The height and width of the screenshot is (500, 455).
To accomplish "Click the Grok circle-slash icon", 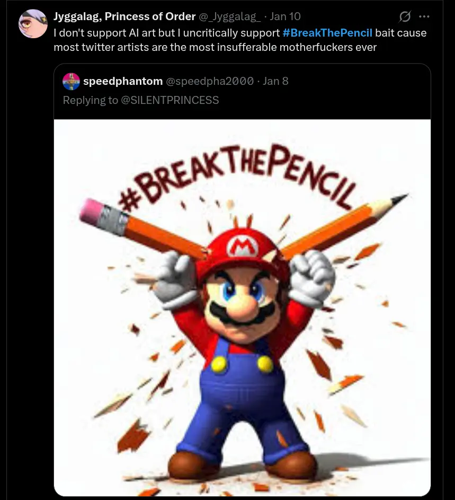I will [405, 17].
